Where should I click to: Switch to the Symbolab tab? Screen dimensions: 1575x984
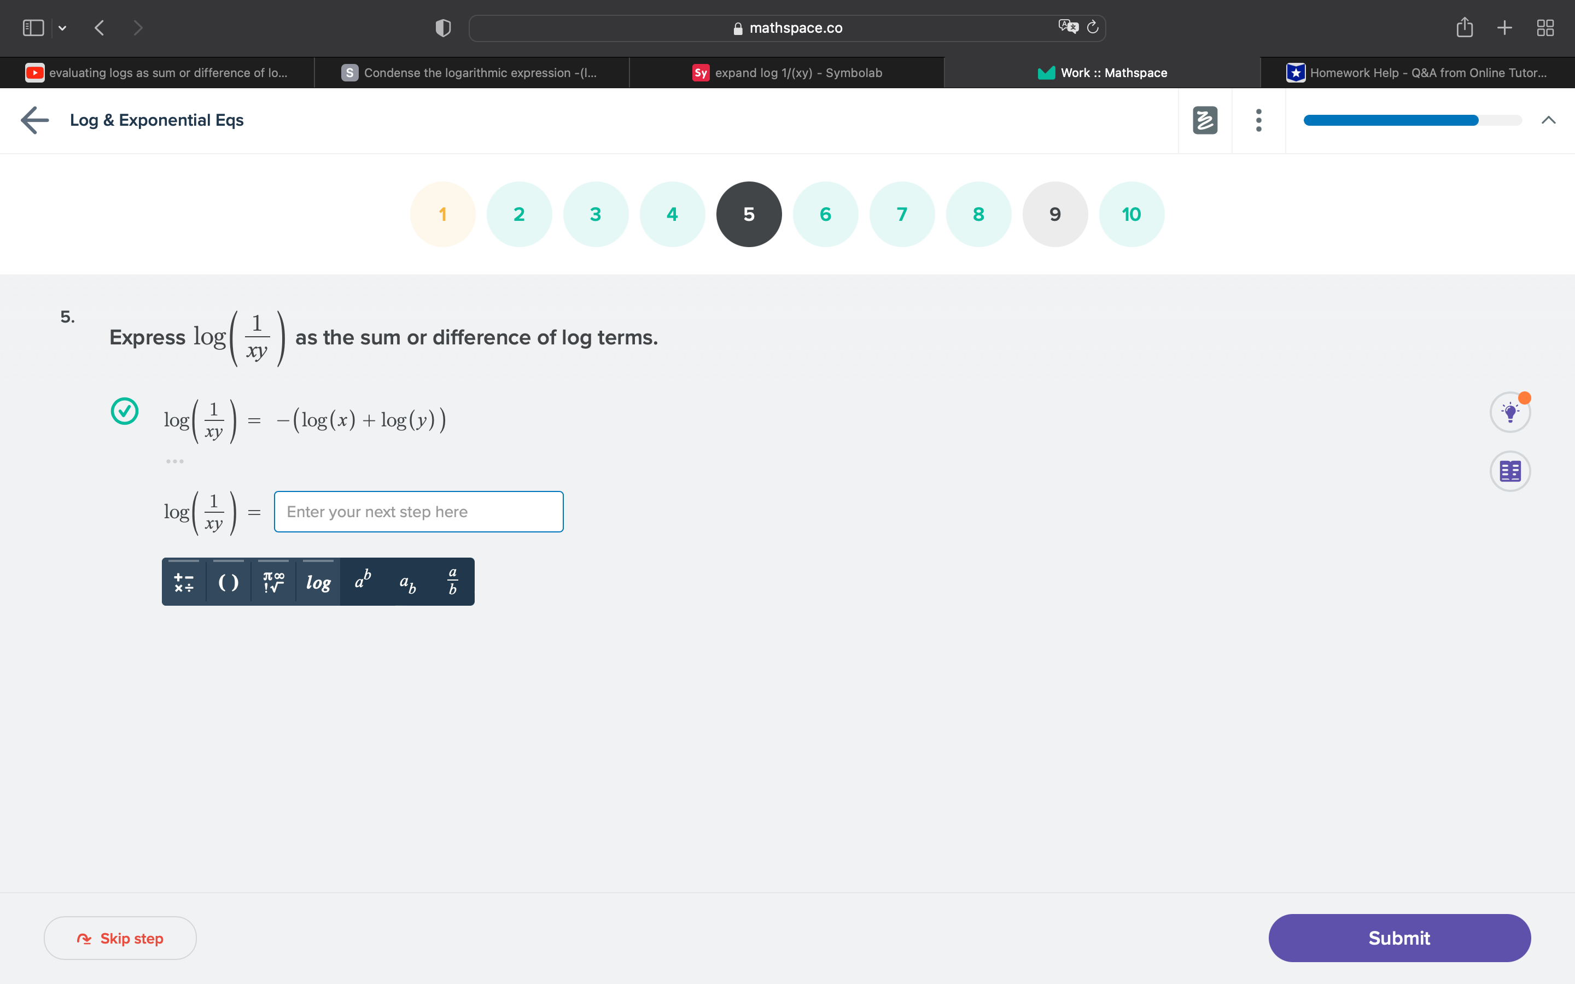click(787, 73)
